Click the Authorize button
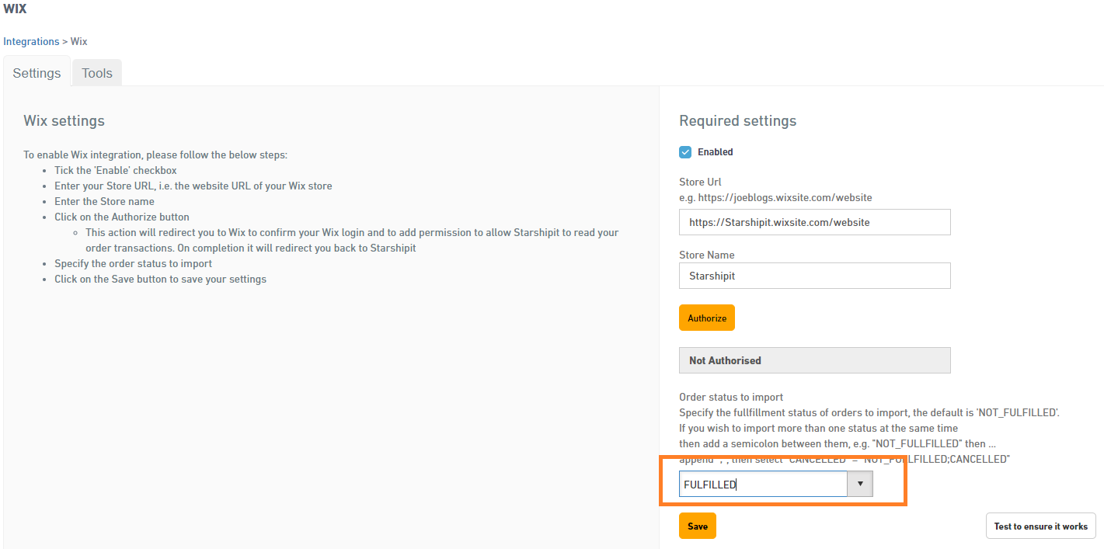The image size is (1104, 549). [x=707, y=318]
